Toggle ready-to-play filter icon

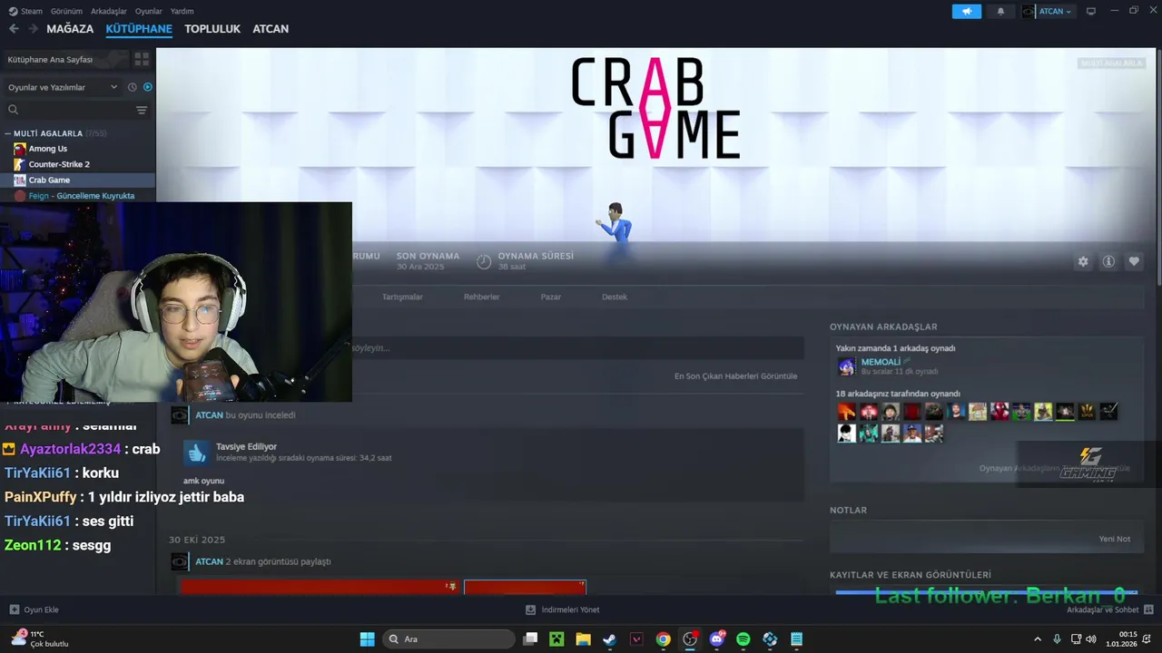click(x=148, y=87)
